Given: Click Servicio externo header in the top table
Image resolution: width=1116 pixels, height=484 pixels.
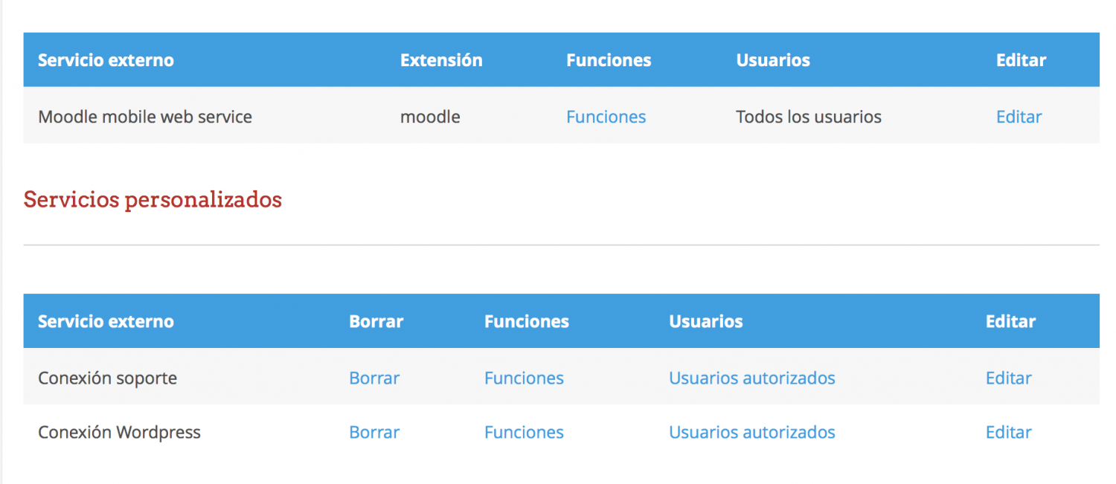Looking at the screenshot, I should (106, 60).
